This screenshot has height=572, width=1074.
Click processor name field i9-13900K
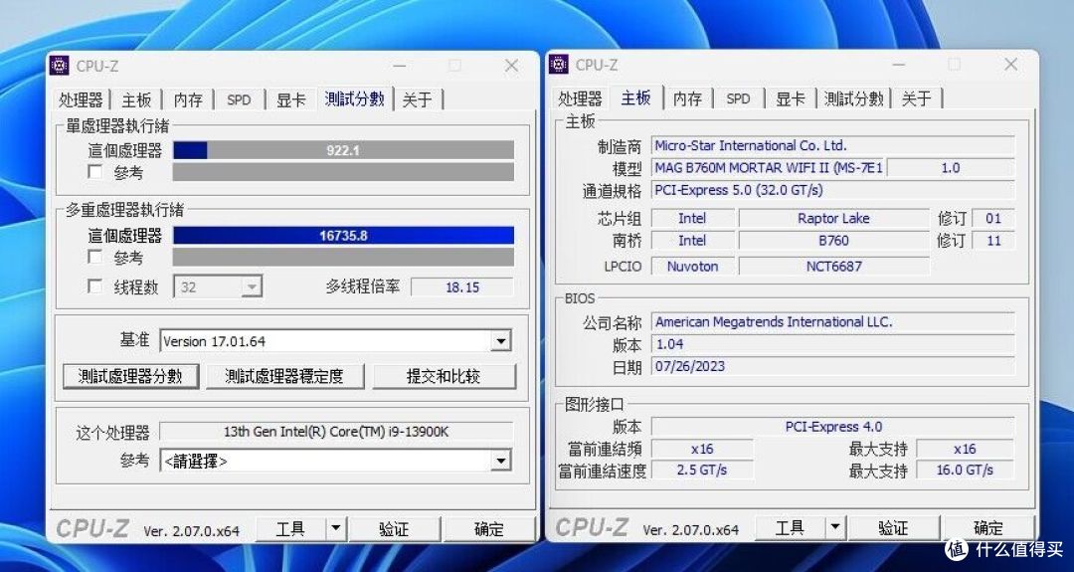[336, 432]
